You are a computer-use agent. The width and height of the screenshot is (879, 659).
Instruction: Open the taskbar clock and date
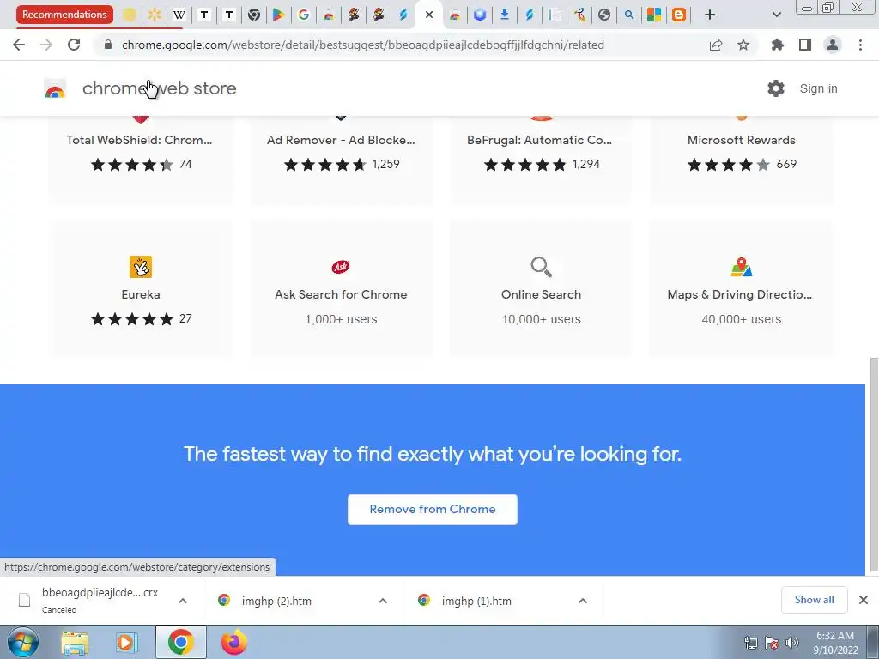[835, 643]
